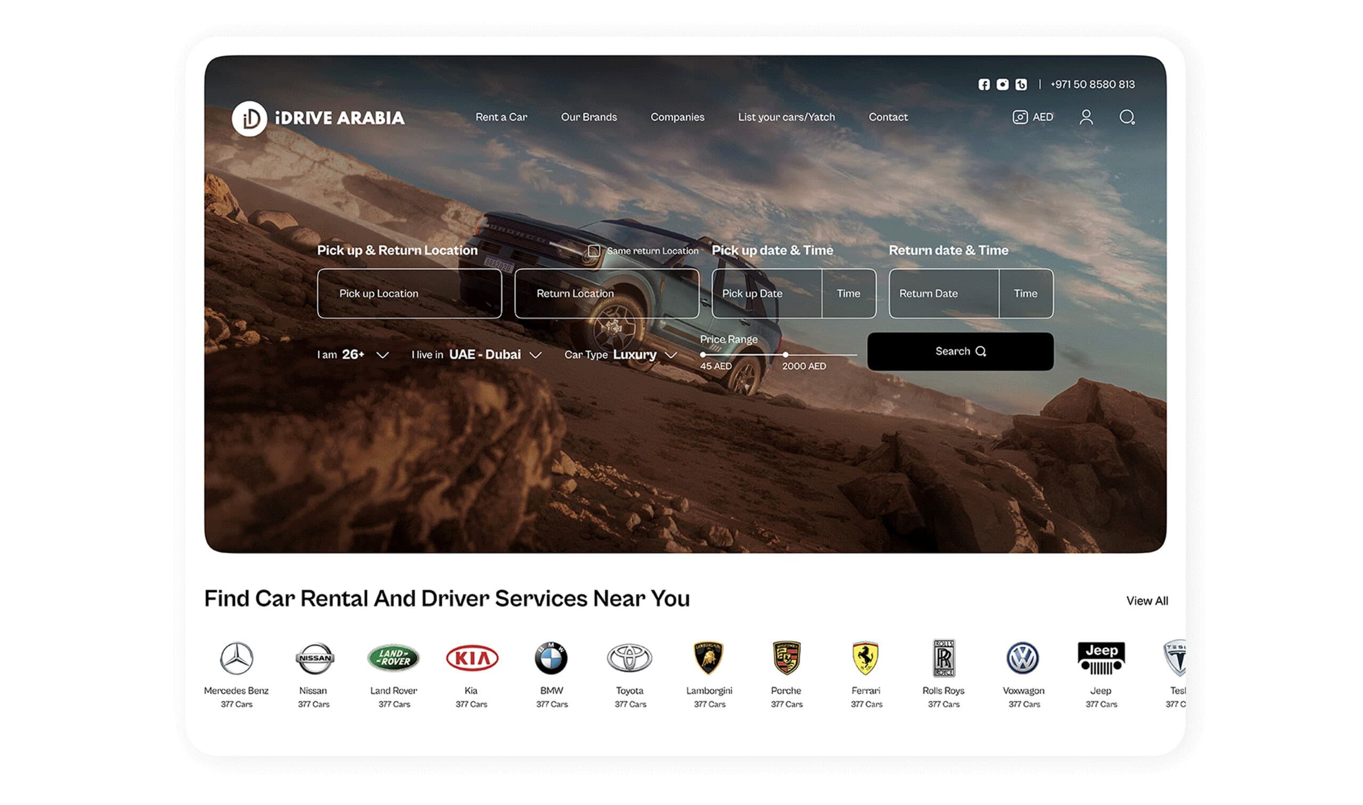Viewport: 1363px width, 805px height.
Task: Open the Rent a Car menu
Action: 500,117
